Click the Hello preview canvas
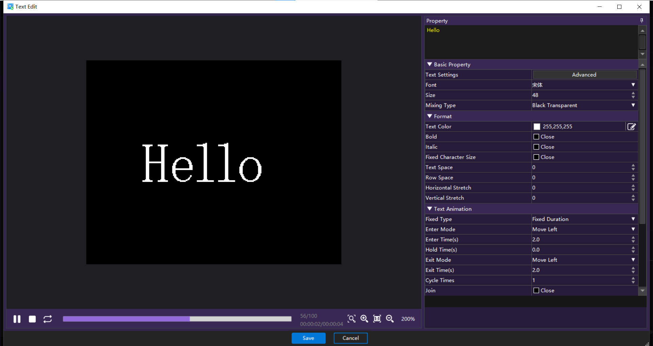The image size is (653, 346). pyautogui.click(x=214, y=162)
